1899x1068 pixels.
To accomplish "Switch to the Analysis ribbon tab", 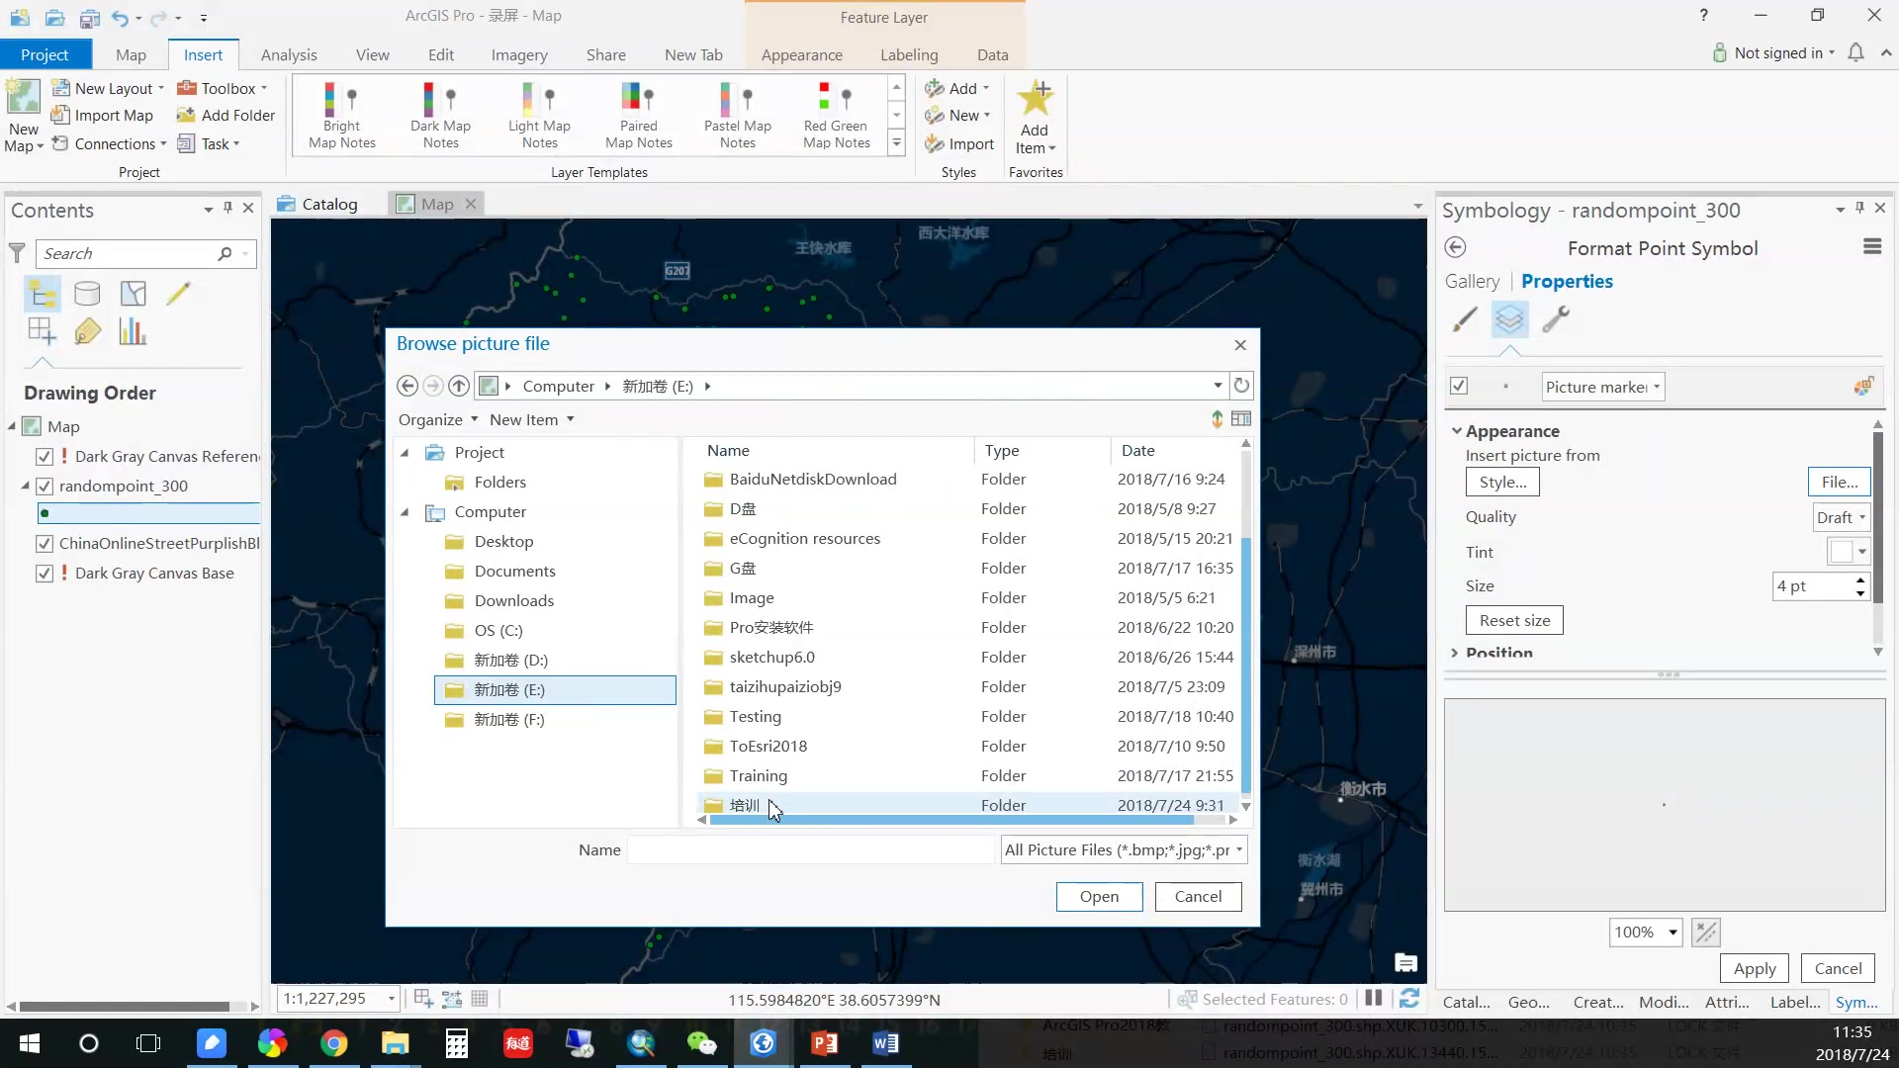I will [289, 54].
